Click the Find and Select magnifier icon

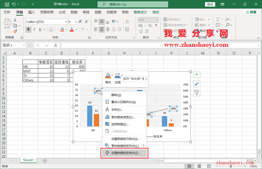(x=227, y=25)
